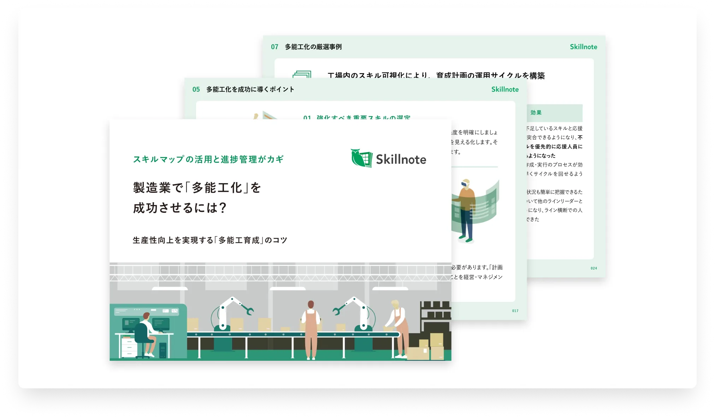The width and height of the screenshot is (715, 418).
Task: Click main title 製造業で「多能工化」を
Action: pyautogui.click(x=197, y=187)
